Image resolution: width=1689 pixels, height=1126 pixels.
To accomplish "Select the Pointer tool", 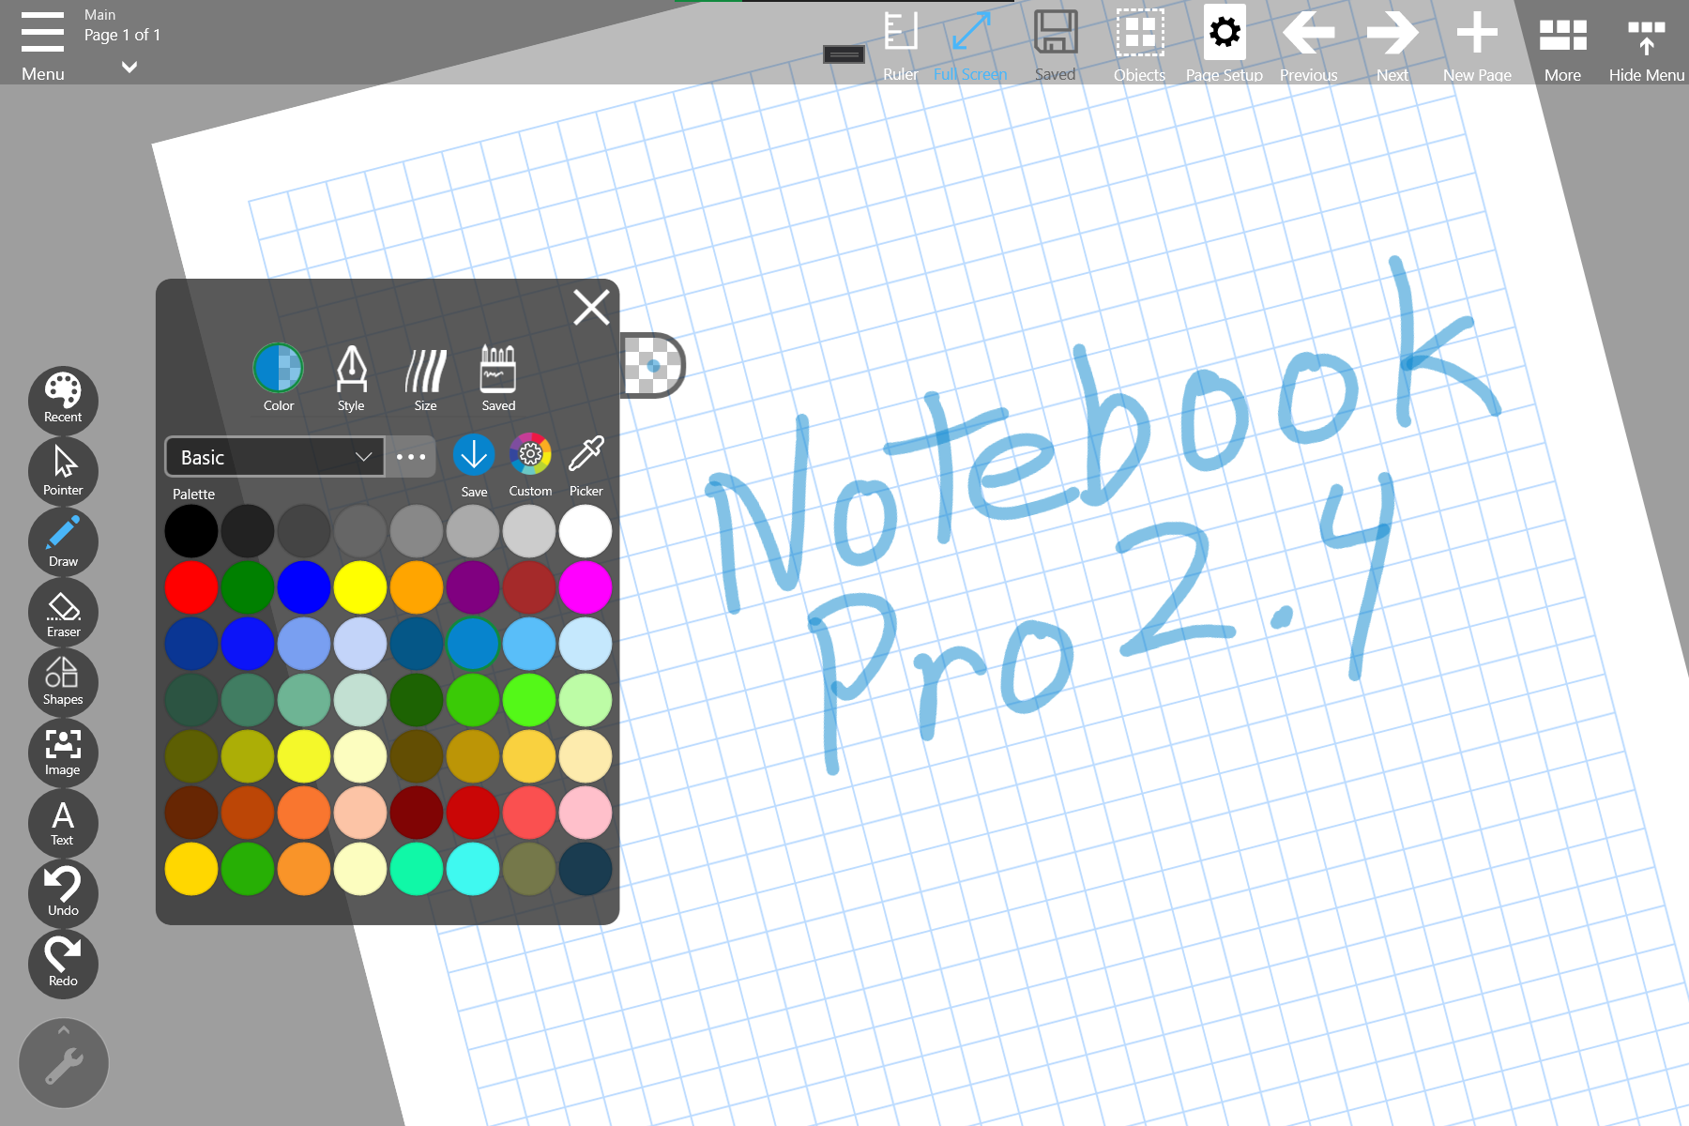I will (63, 470).
